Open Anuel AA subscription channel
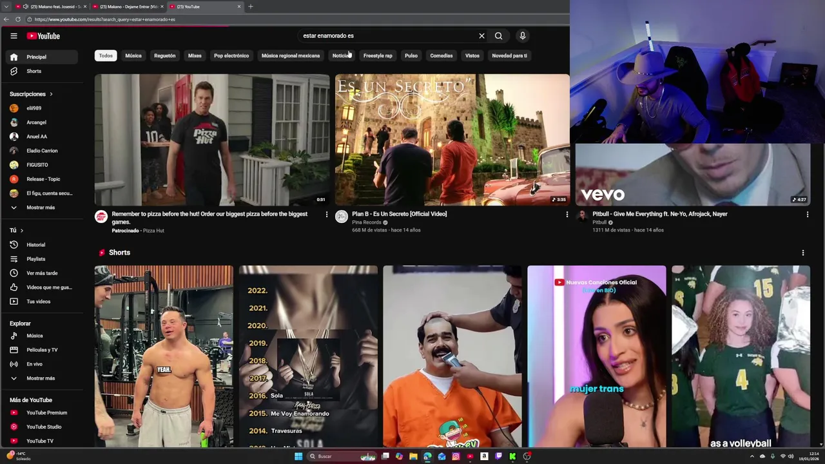The height and width of the screenshot is (464, 825). coord(42,137)
